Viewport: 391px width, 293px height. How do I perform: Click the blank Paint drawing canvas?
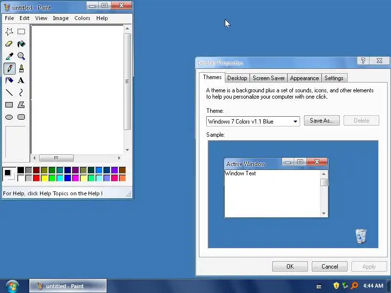pyautogui.click(x=77, y=90)
